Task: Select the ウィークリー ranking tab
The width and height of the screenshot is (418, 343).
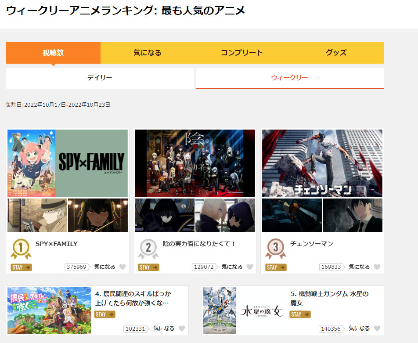Action: [x=290, y=78]
